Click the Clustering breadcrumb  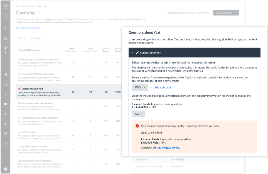[42, 6]
